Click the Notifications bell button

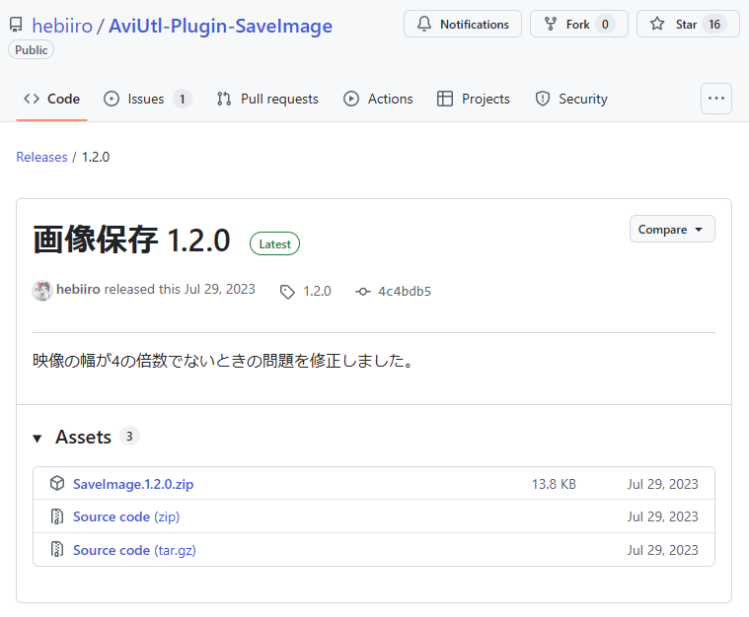(462, 25)
